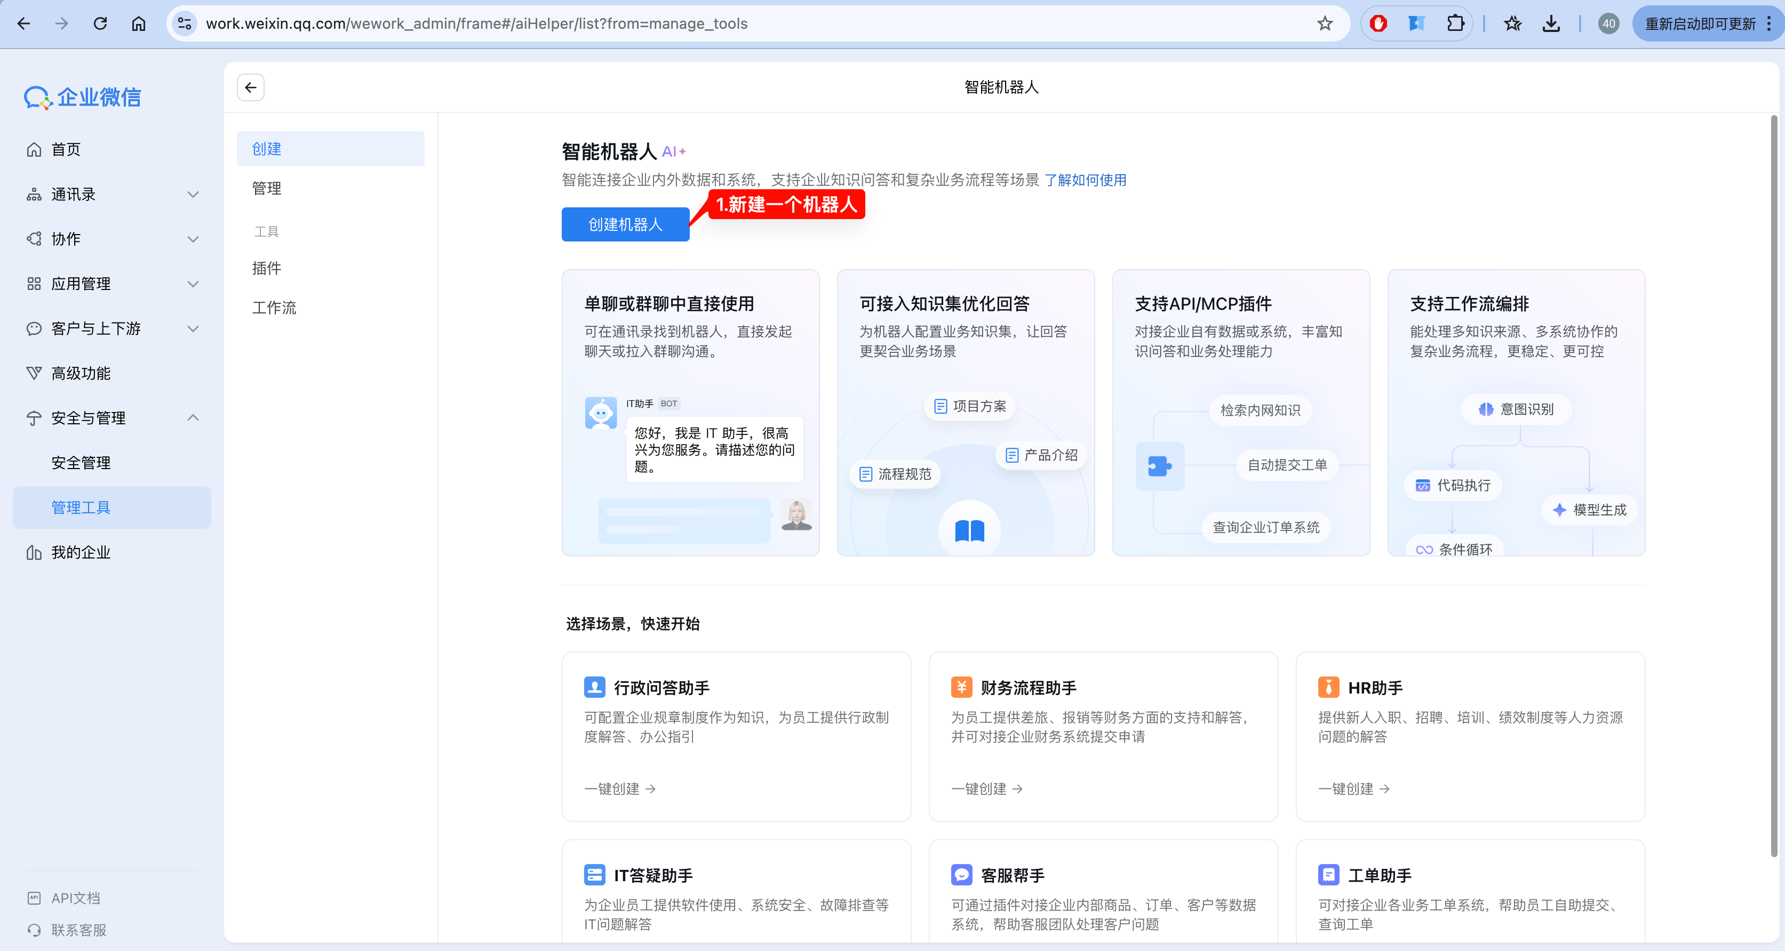Viewport: 1785px width, 951px height.
Task: Collapse the 安全与管理 section
Action: [x=112, y=418]
